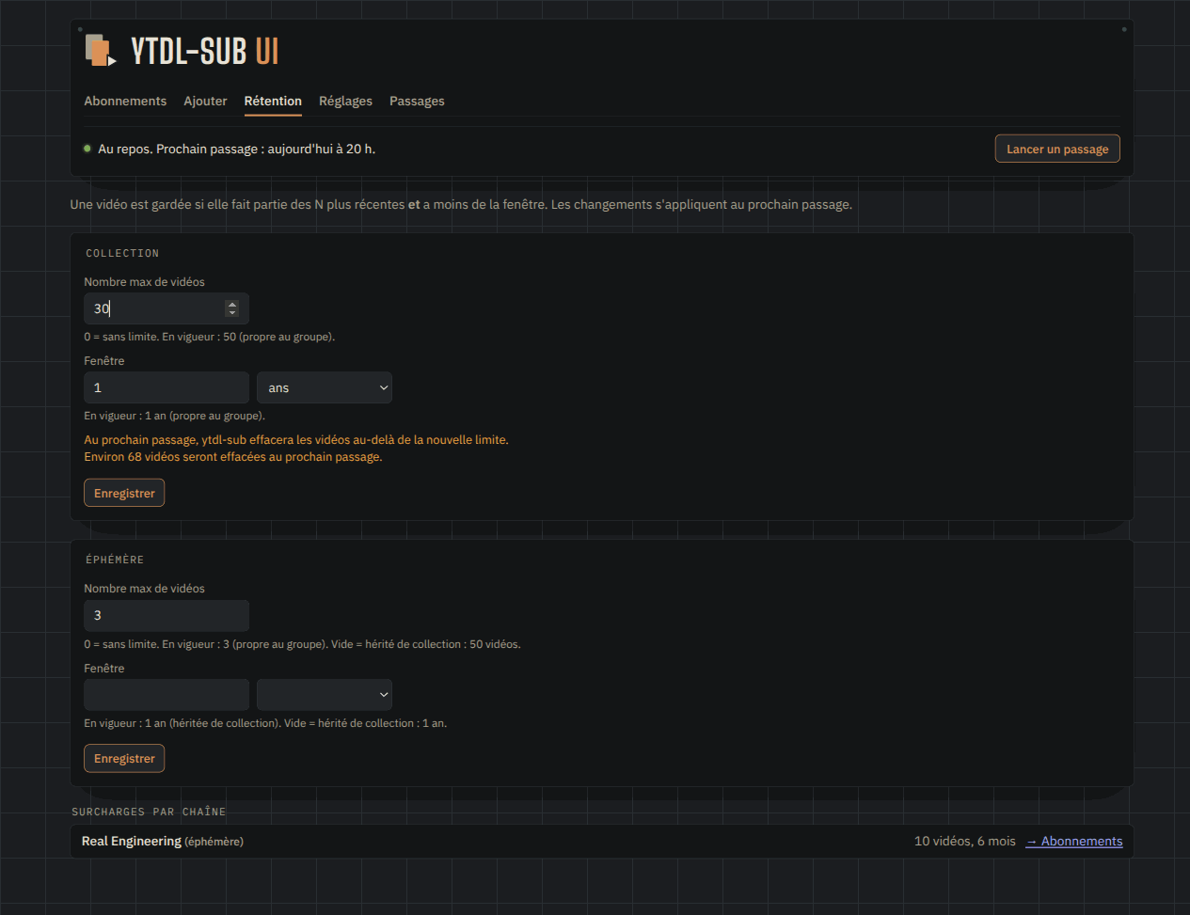Image resolution: width=1190 pixels, height=915 pixels.
Task: Click the status text 'Au repos. Prochain passage'
Action: tap(236, 149)
